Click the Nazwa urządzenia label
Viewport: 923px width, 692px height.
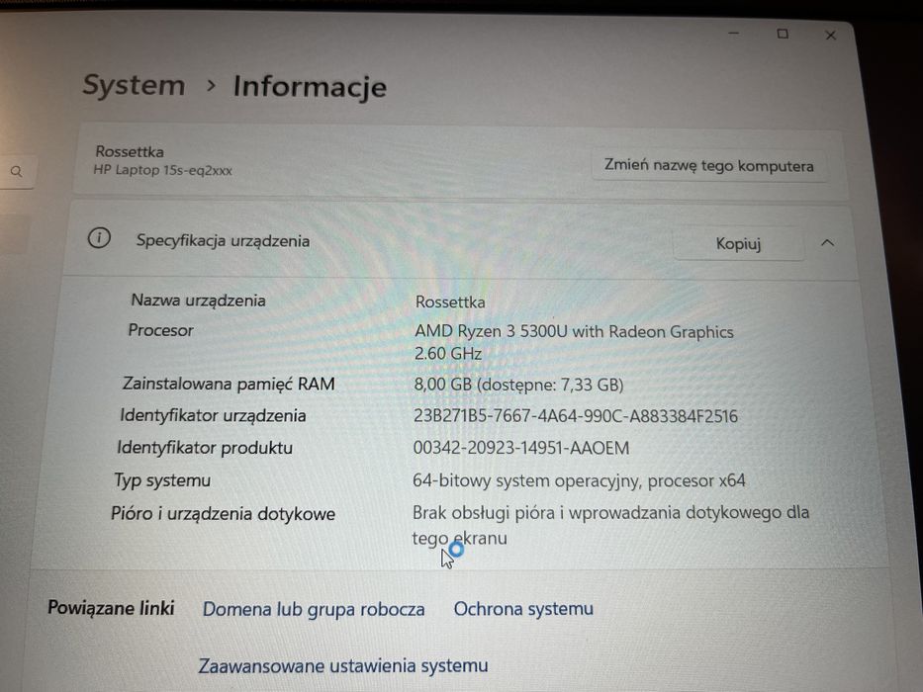pos(199,301)
